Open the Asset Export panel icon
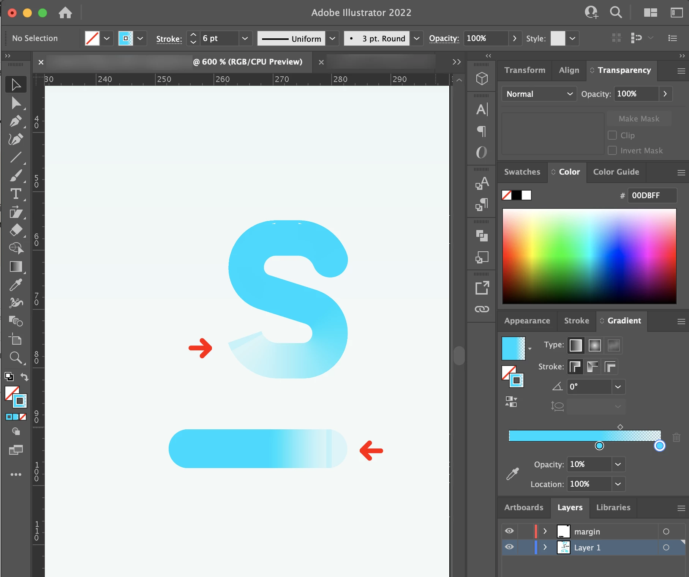Screen dimensions: 689x577 click(482, 288)
